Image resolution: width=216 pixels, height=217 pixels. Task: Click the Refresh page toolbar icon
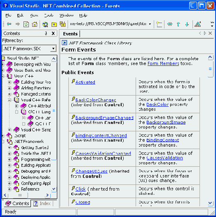coord(26,24)
